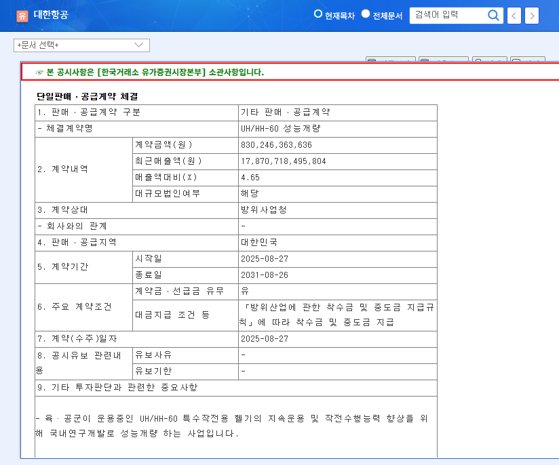
Task: Click the 유보기한 label
Action: (x=153, y=371)
